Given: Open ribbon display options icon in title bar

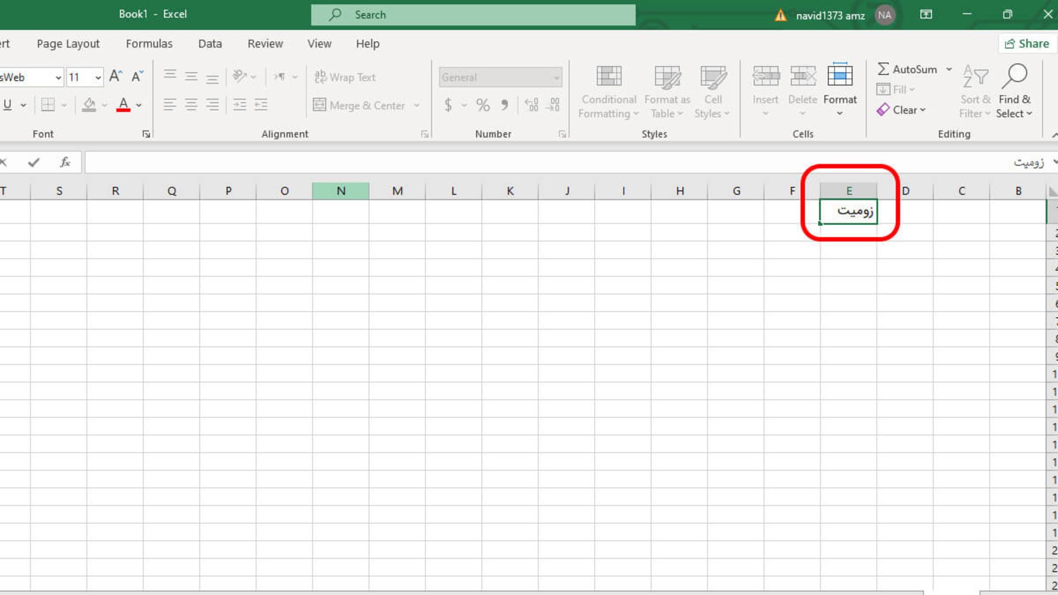Looking at the screenshot, I should (x=926, y=14).
